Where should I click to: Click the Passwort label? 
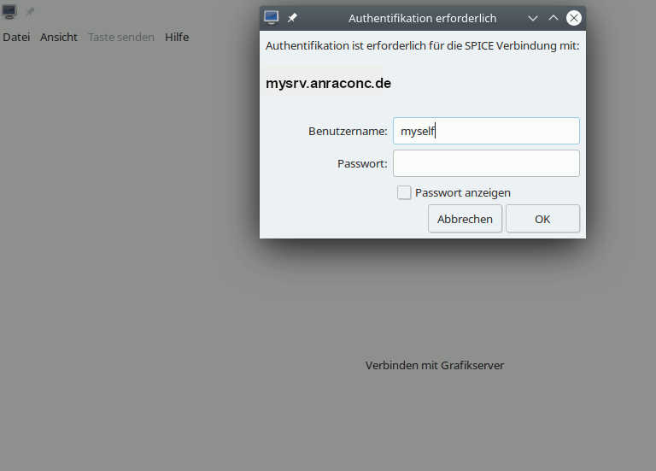point(362,164)
